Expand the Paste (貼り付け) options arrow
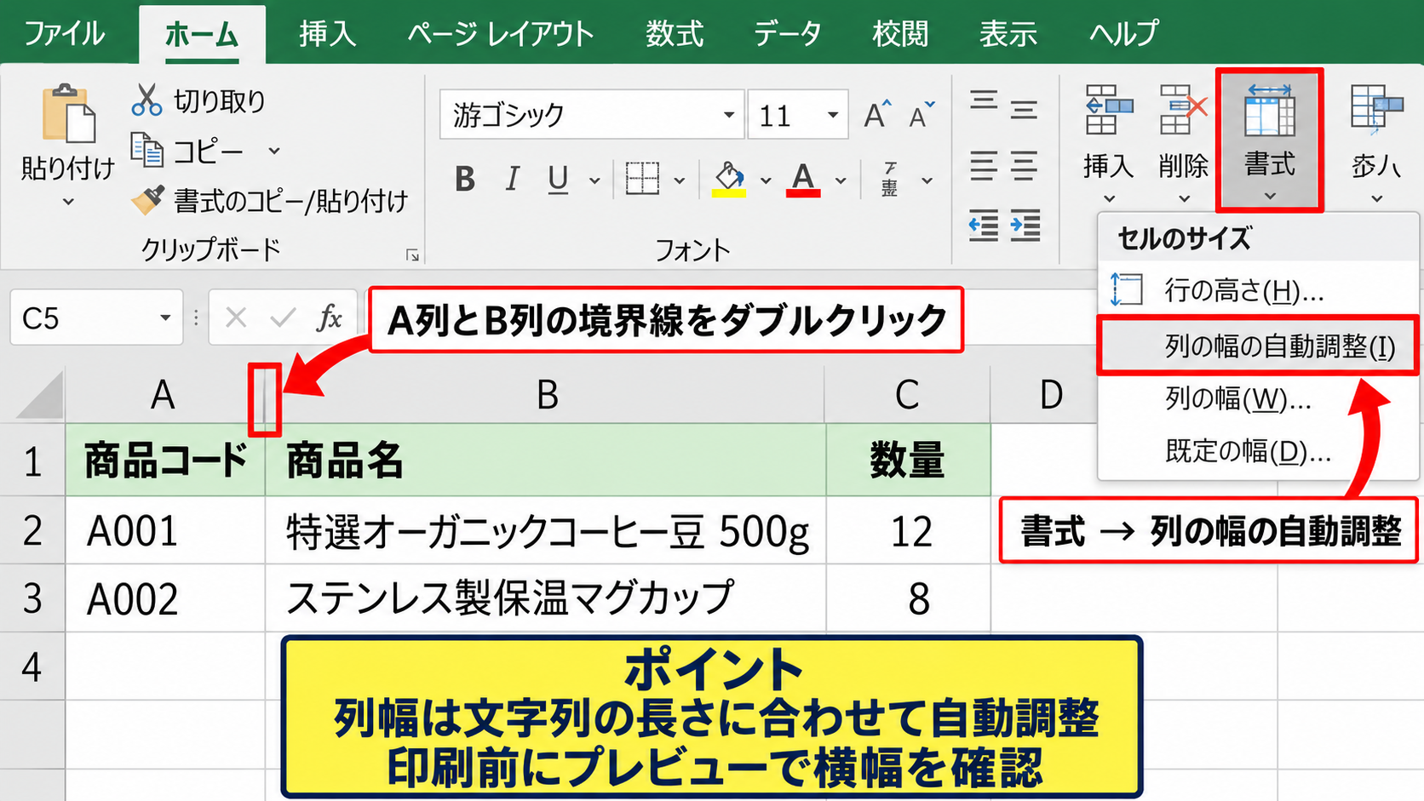Viewport: 1424px width, 801px height. pos(68,203)
